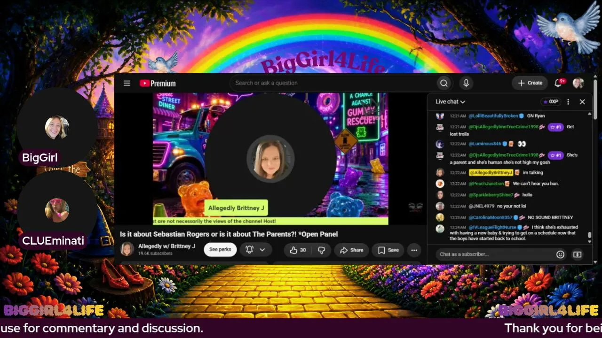This screenshot has height=338, width=602.
Task: Open the account avatar menu
Action: pos(578,83)
